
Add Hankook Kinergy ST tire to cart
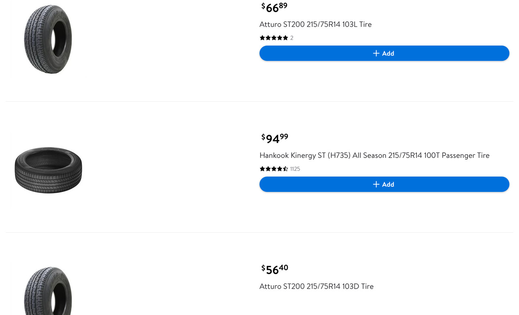point(384,184)
